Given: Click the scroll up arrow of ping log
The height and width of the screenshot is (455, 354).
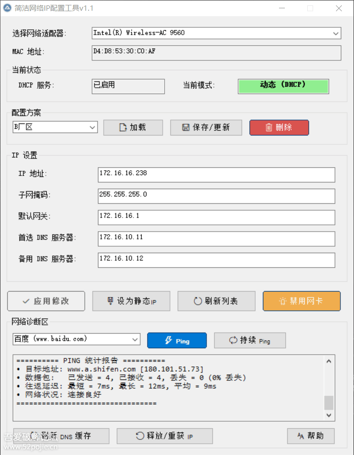Looking at the screenshot, I should (329, 361).
